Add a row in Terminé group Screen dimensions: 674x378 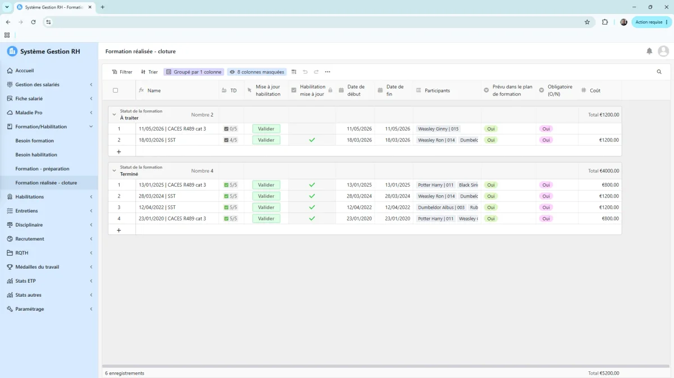pyautogui.click(x=119, y=230)
